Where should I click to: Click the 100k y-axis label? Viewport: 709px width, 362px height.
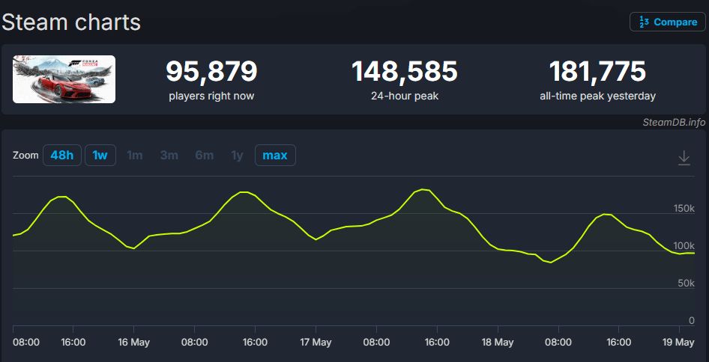[684, 246]
